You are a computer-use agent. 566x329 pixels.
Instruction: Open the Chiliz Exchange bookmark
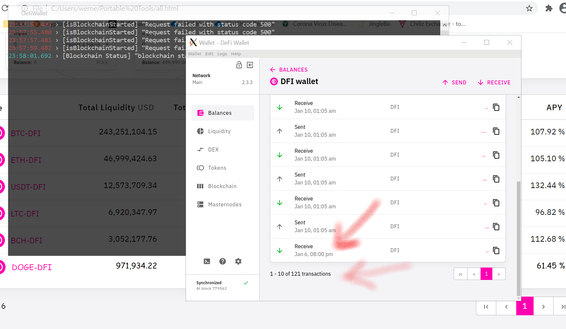click(x=432, y=24)
